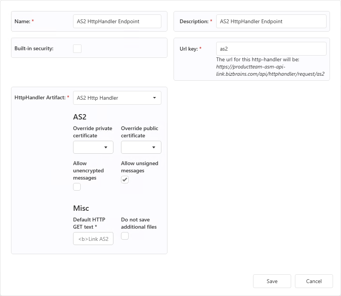
Task: Click the Cancel button
Action: coord(314,281)
